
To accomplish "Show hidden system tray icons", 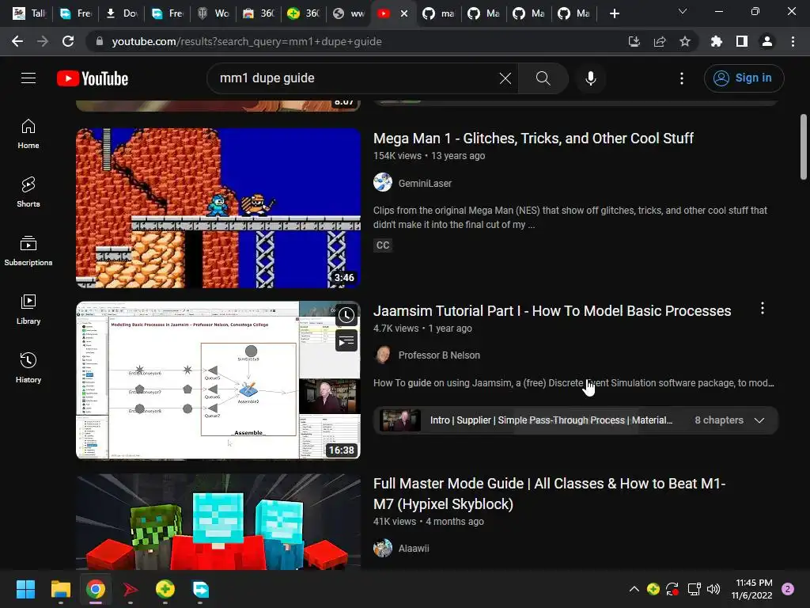I will point(634,589).
